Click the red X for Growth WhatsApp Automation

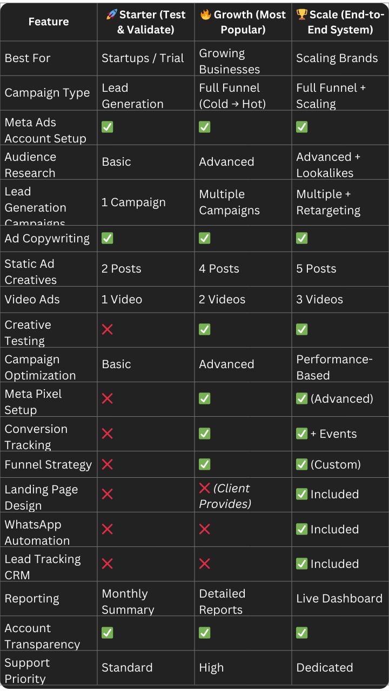[x=205, y=529]
